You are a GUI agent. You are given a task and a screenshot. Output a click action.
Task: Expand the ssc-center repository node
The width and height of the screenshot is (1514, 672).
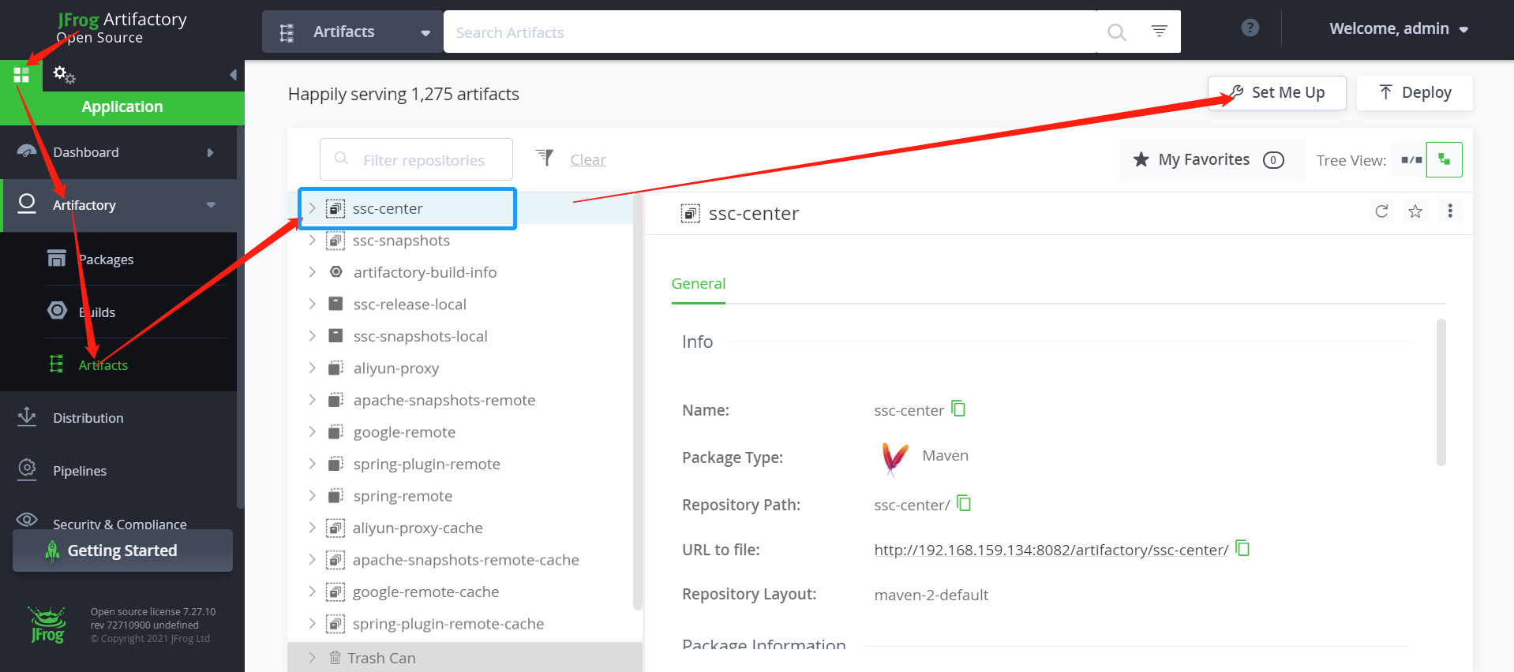312,208
